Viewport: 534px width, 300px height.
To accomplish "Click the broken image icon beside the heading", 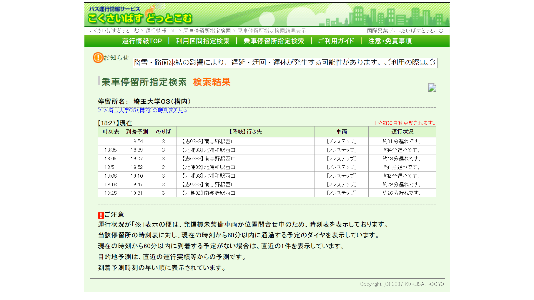I will [x=432, y=87].
